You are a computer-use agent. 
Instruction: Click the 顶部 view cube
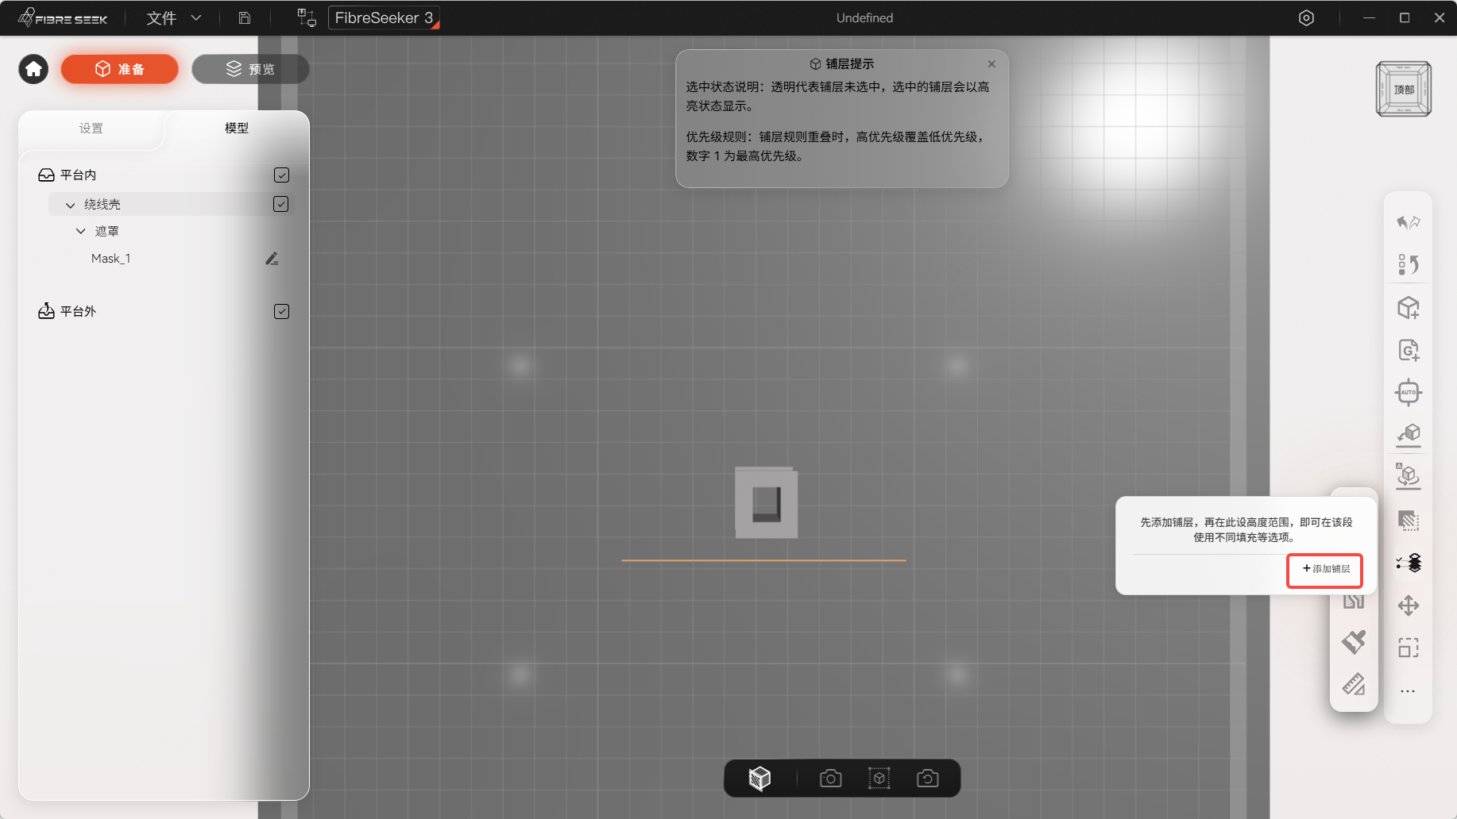(1404, 89)
